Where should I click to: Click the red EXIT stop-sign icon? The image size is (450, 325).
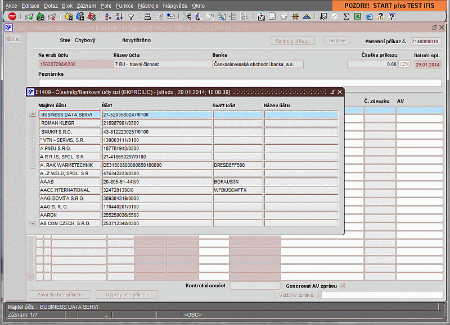click(x=12, y=17)
